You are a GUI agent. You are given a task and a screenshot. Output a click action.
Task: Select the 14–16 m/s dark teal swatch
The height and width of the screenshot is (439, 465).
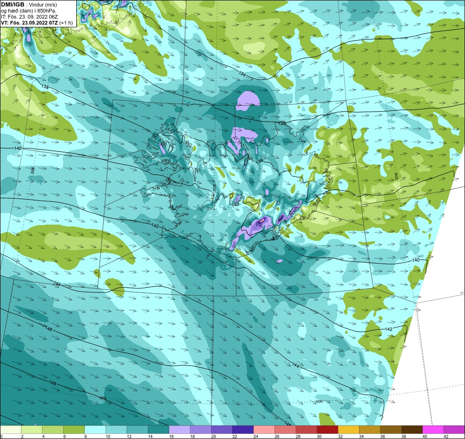[159, 430]
